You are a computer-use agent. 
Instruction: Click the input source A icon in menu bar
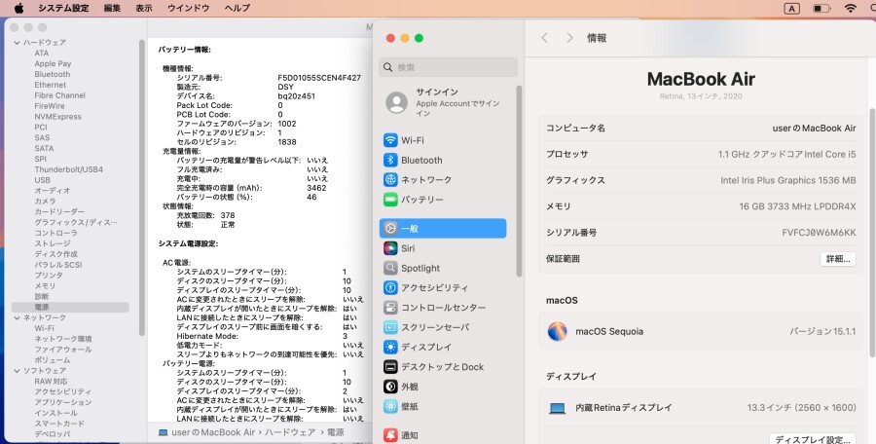click(791, 8)
